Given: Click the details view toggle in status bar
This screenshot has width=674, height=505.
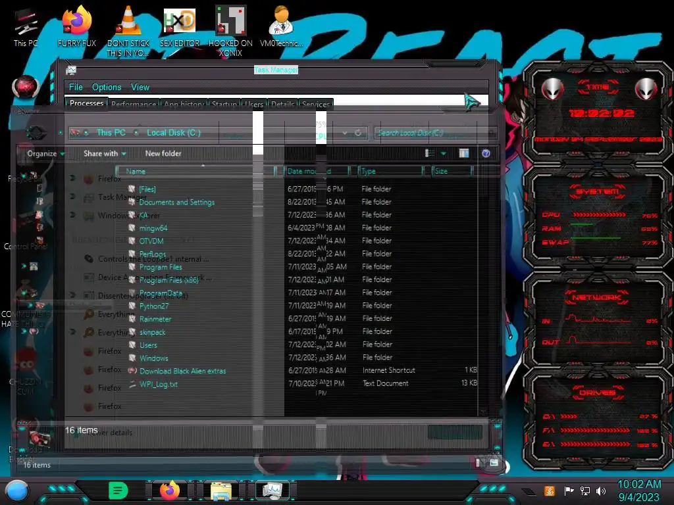Looking at the screenshot, I should pyautogui.click(x=480, y=462).
